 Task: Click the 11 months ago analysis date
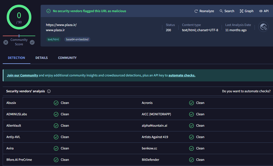[x=236, y=30]
